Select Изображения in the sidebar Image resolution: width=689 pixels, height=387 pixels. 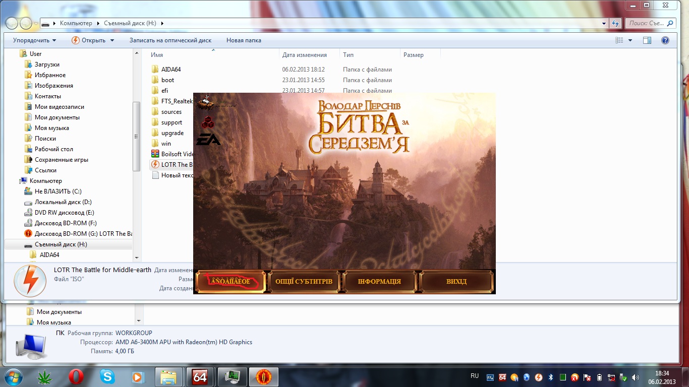(53, 86)
